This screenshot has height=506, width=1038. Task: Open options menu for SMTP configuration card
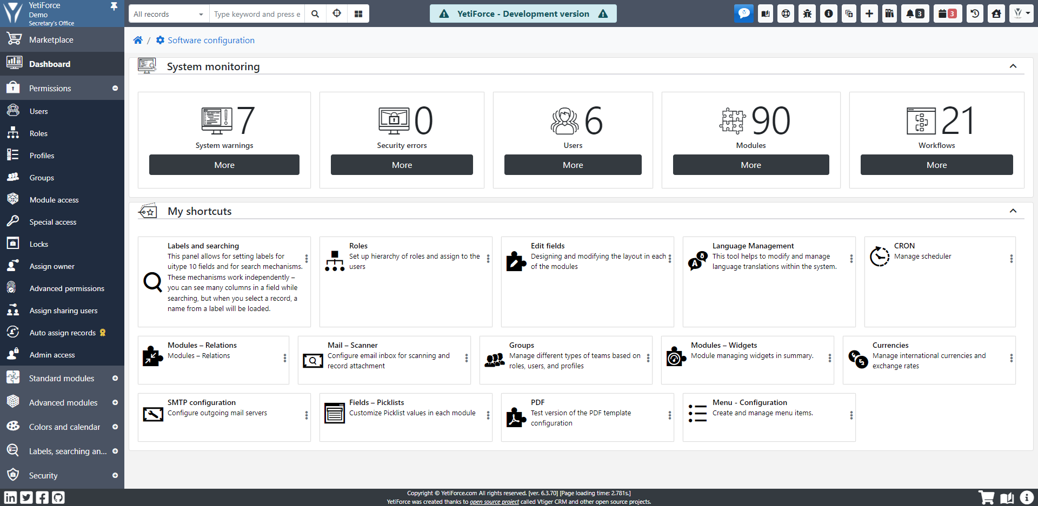(307, 415)
